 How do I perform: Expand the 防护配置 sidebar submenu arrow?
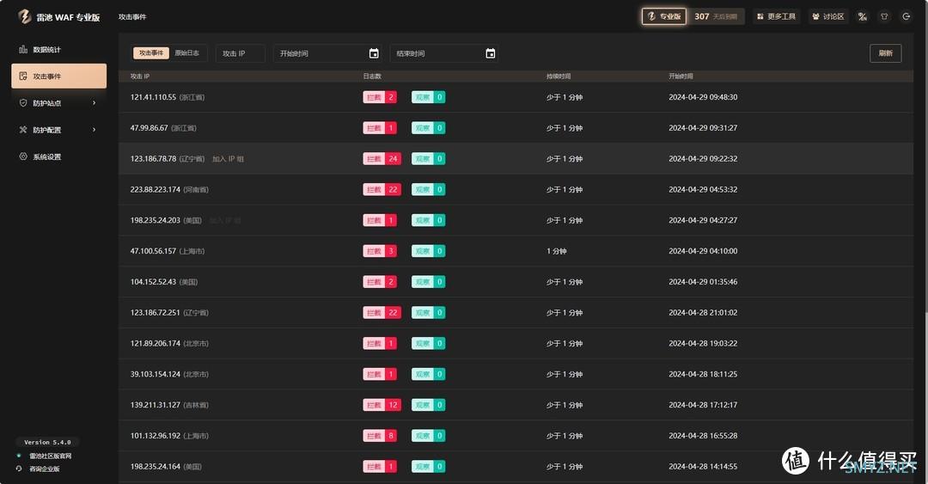pos(94,130)
